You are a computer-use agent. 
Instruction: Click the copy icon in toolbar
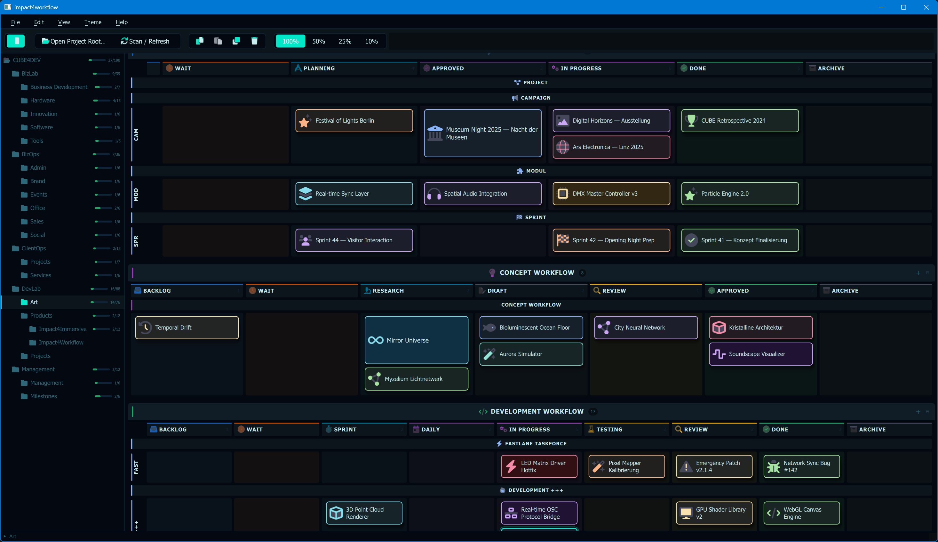coord(200,41)
